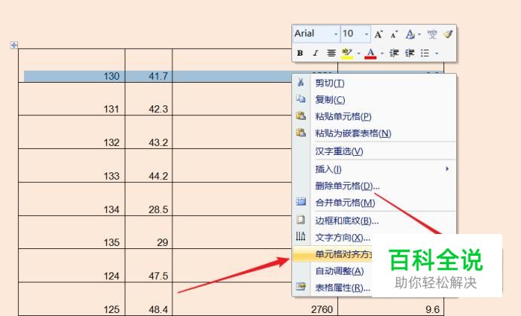This screenshot has width=521, height=316.
Task: Expand the font color dropdown arrow
Action: click(382, 53)
